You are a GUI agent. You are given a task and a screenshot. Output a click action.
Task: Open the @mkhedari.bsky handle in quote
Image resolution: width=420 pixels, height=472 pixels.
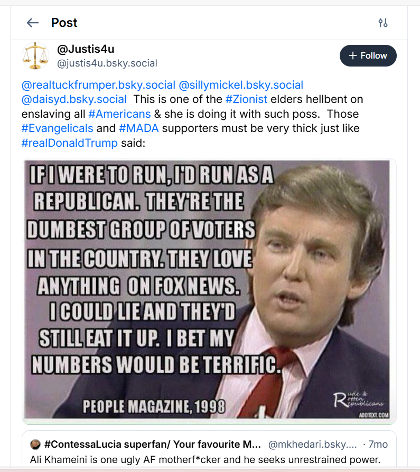(314, 444)
